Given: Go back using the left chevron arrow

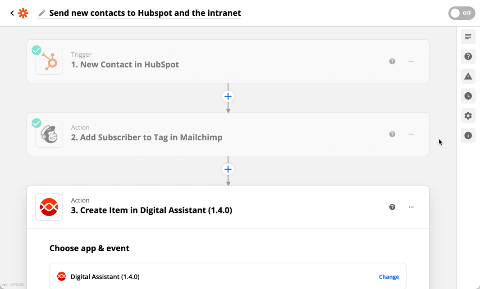Looking at the screenshot, I should point(12,13).
